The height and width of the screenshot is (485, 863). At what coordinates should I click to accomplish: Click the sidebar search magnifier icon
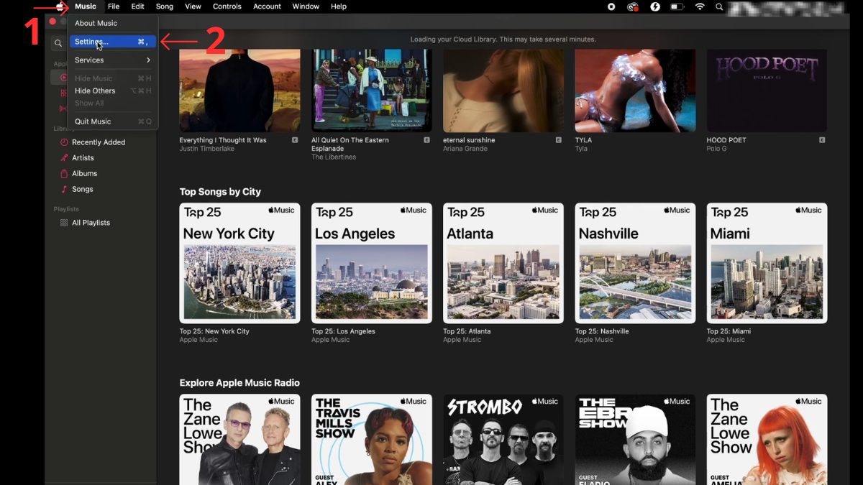click(58, 44)
